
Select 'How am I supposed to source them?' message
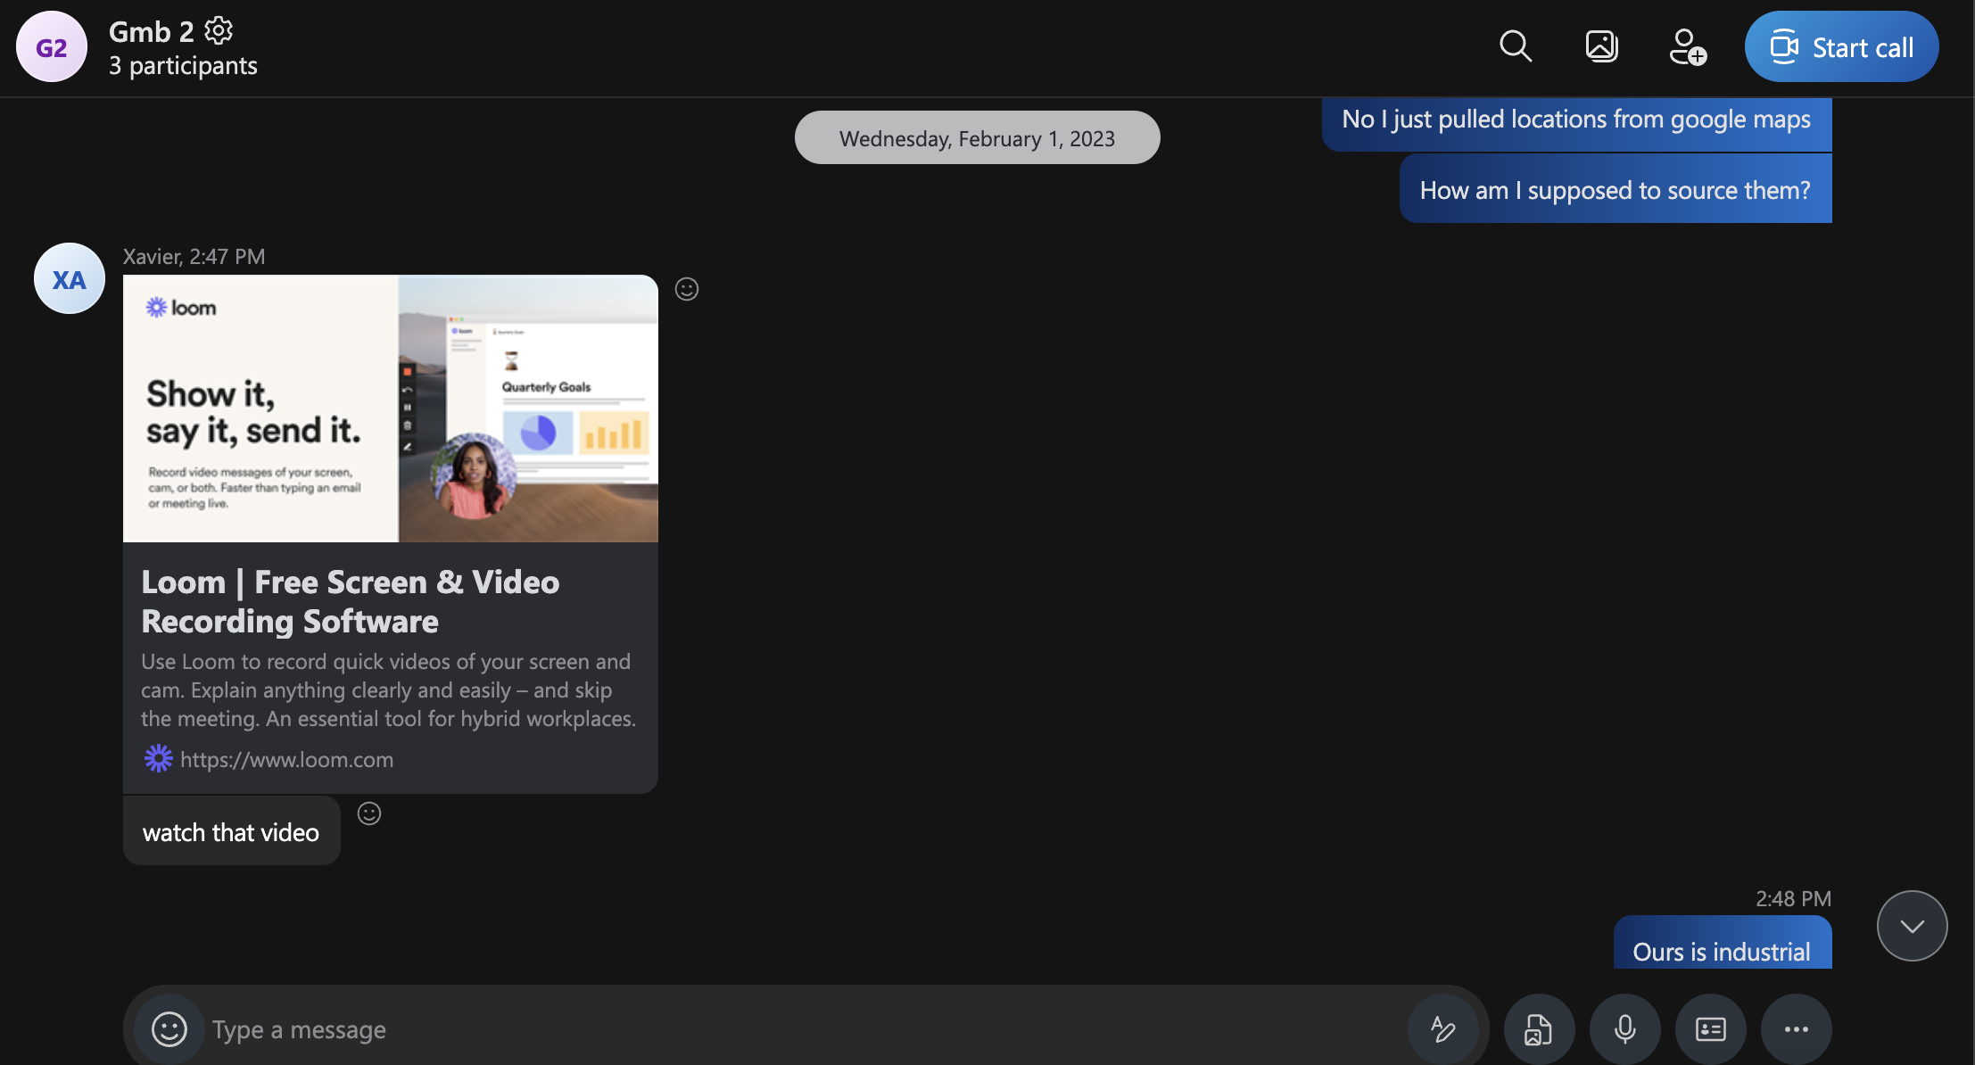[1616, 190]
